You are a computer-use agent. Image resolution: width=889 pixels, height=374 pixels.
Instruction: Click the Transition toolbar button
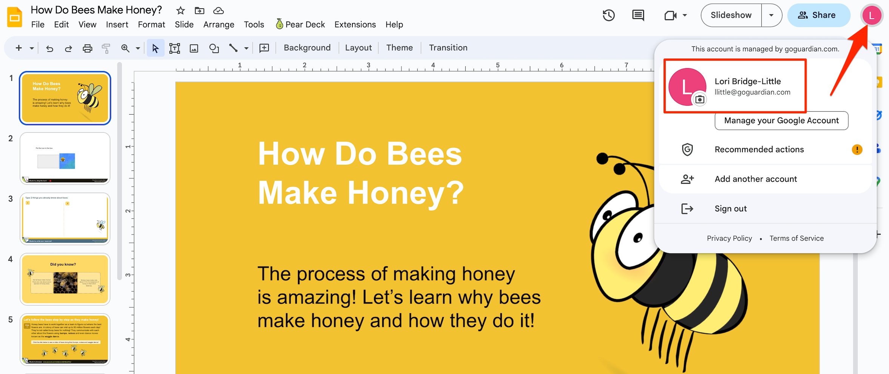coord(448,48)
